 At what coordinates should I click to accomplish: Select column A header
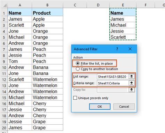click(x=20, y=5)
